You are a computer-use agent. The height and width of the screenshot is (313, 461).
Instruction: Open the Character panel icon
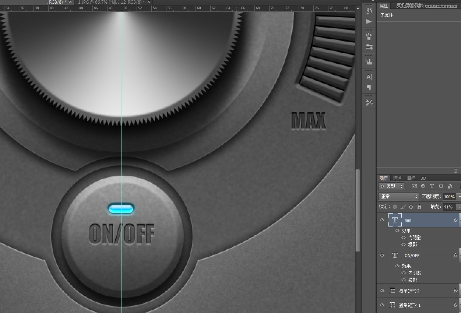pos(369,77)
